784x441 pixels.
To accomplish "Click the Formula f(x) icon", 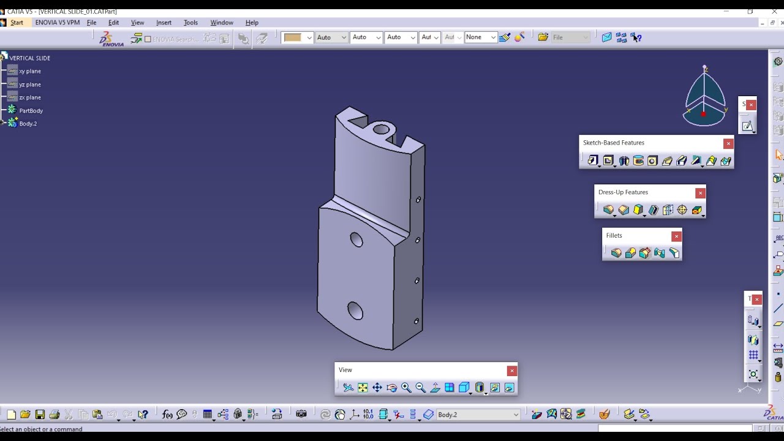I will tap(167, 415).
